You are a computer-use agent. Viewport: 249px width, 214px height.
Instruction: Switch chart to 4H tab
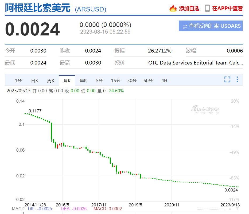coord(164,80)
